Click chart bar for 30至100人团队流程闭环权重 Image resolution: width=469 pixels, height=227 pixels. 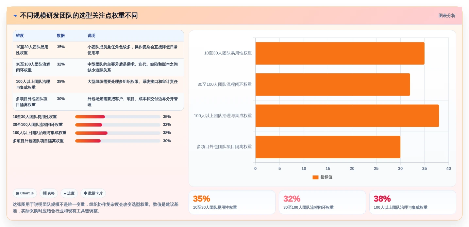pyautogui.click(x=333, y=84)
